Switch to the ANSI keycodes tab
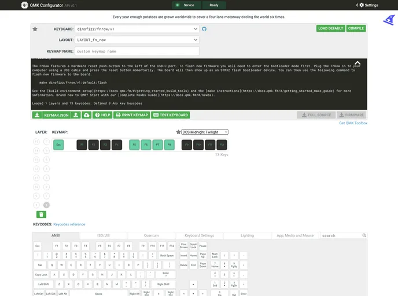This screenshot has height=296, width=398. (56, 235)
